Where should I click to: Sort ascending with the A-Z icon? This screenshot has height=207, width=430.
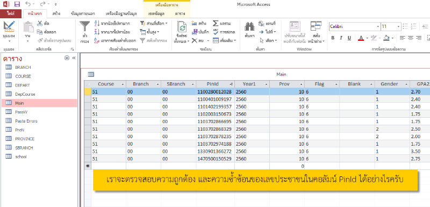point(97,23)
